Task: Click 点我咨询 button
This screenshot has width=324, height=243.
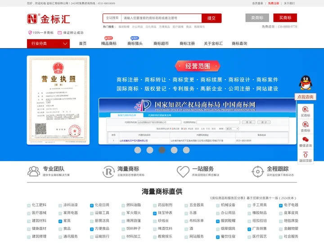Action: (x=305, y=97)
